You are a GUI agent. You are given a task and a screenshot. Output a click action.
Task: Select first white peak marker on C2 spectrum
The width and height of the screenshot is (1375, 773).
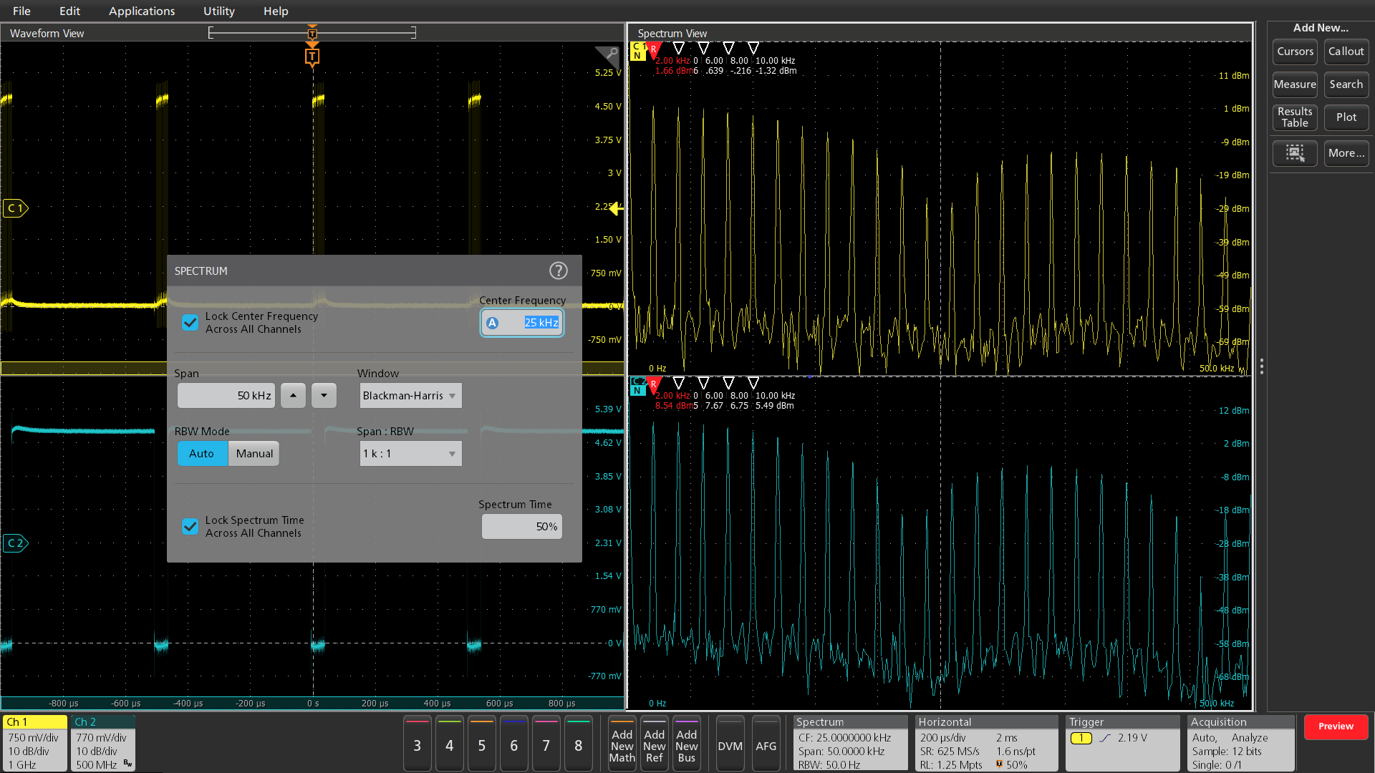pos(679,383)
